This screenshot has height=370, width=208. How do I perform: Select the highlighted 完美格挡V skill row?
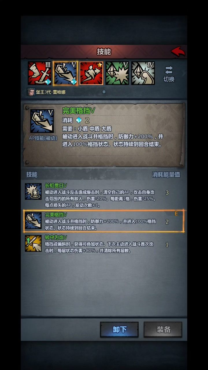click(x=104, y=221)
